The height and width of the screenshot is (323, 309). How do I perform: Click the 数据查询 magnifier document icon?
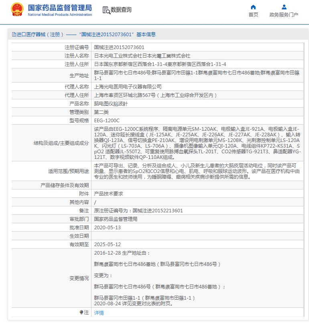(x=106, y=10)
